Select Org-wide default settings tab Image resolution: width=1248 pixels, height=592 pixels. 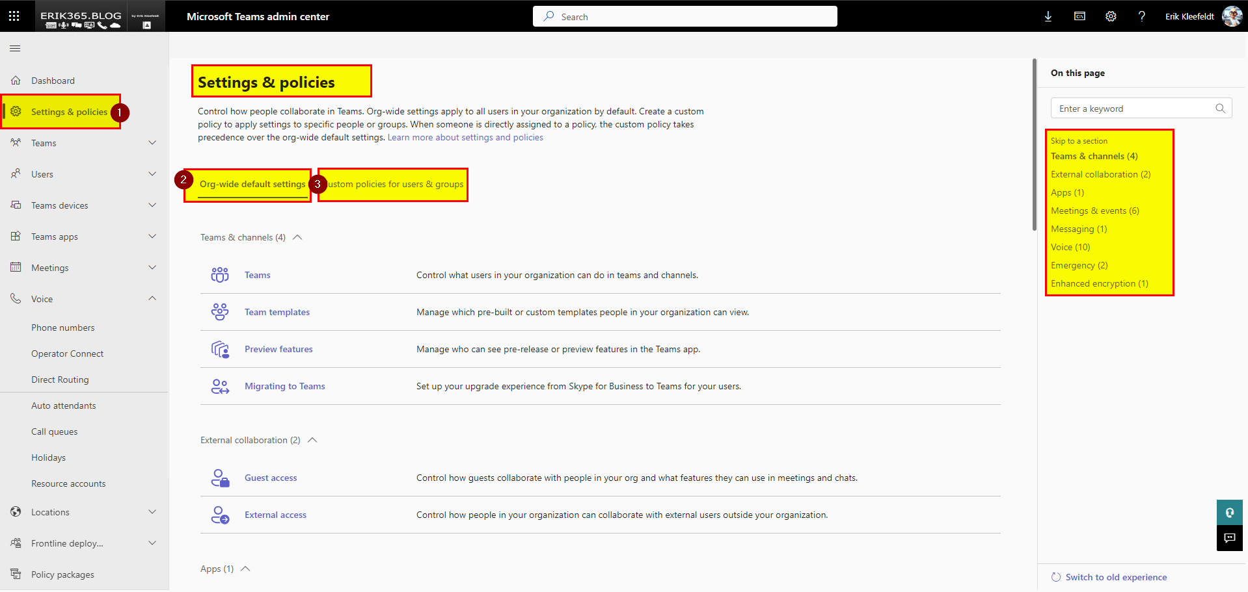pyautogui.click(x=252, y=185)
